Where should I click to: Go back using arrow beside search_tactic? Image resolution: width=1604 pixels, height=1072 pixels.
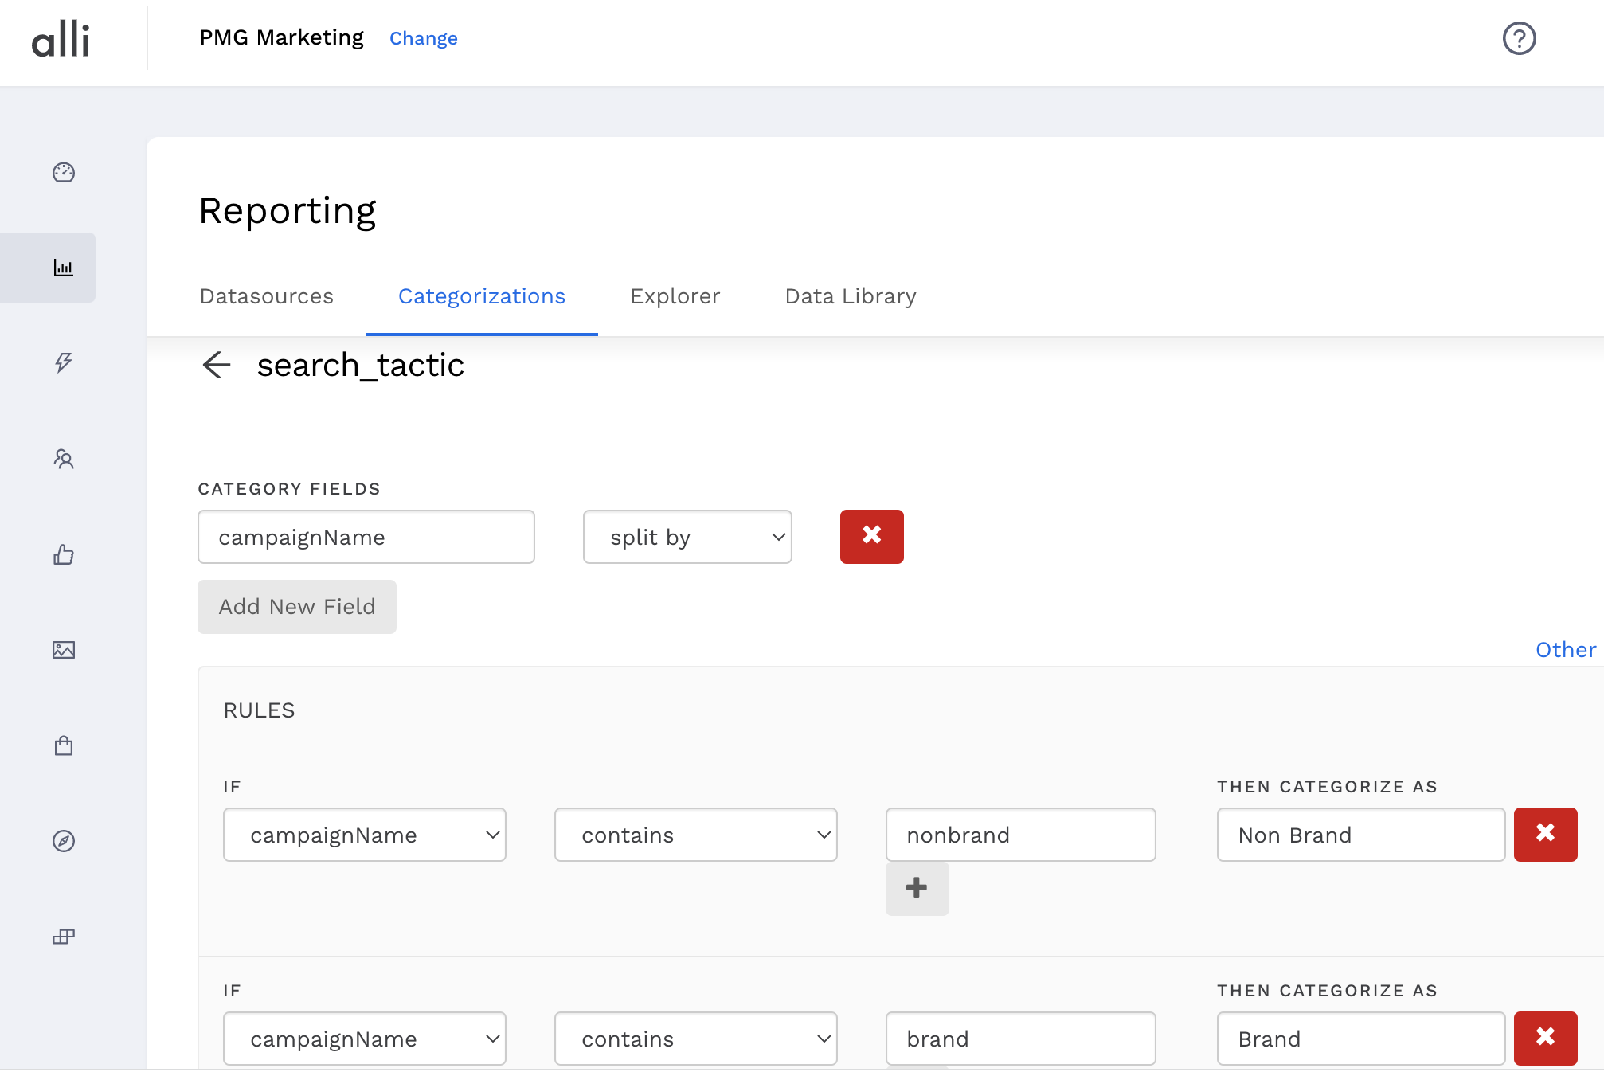pos(216,365)
